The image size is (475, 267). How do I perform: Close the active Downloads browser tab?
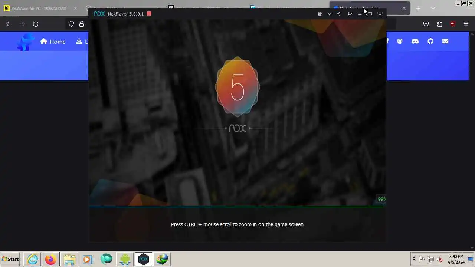tap(404, 8)
